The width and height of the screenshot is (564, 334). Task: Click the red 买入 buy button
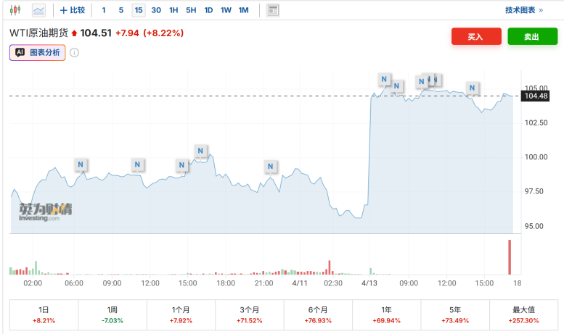[x=476, y=37]
